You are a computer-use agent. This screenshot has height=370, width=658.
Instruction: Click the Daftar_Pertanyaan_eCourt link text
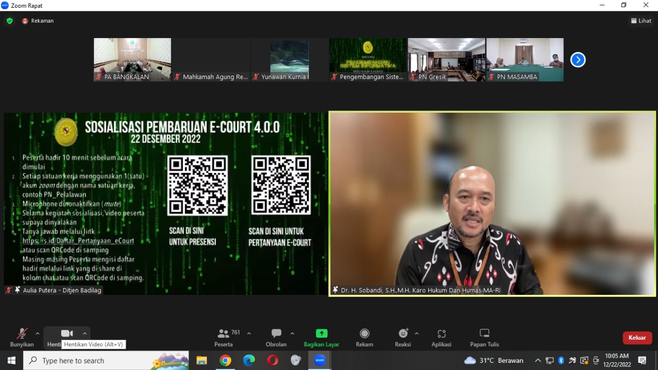point(78,241)
